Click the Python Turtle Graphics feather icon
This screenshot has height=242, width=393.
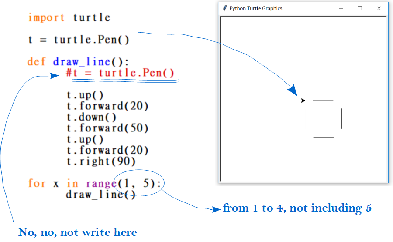point(225,8)
